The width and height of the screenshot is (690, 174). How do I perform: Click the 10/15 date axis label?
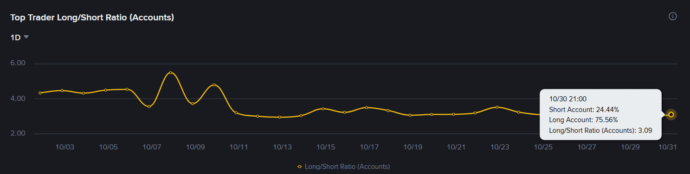coord(326,147)
